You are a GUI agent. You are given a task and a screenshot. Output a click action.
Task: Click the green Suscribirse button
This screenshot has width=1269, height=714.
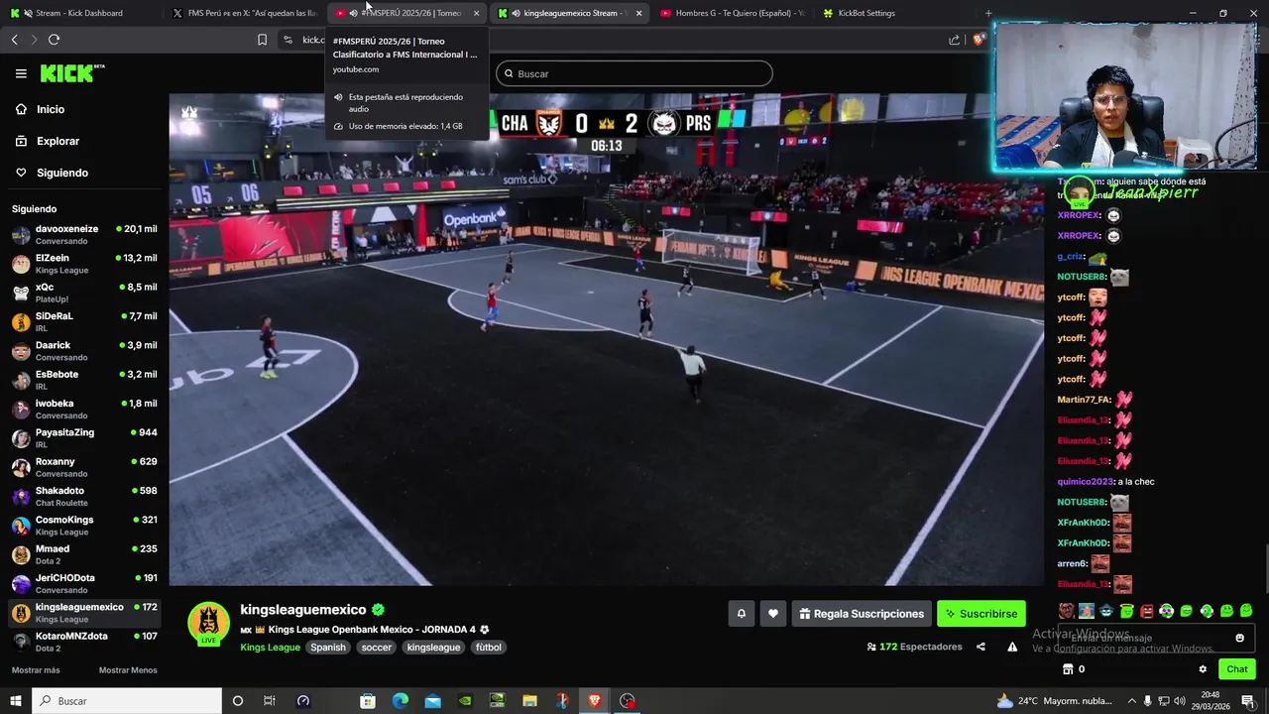pyautogui.click(x=981, y=614)
